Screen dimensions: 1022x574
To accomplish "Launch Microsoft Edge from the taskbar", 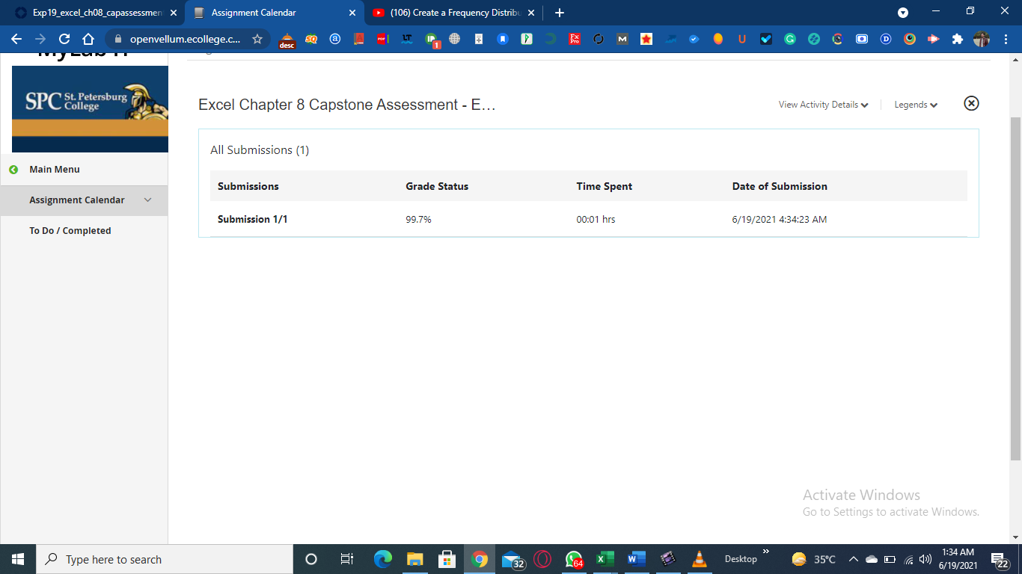I will coord(383,559).
